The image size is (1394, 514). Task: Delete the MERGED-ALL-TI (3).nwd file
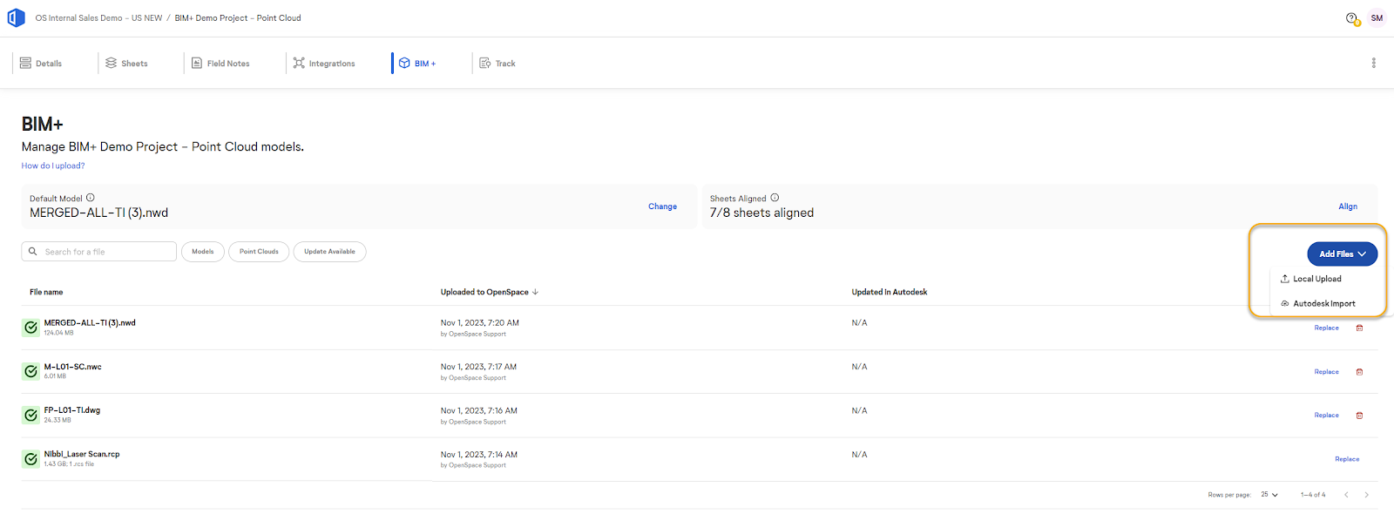1359,328
